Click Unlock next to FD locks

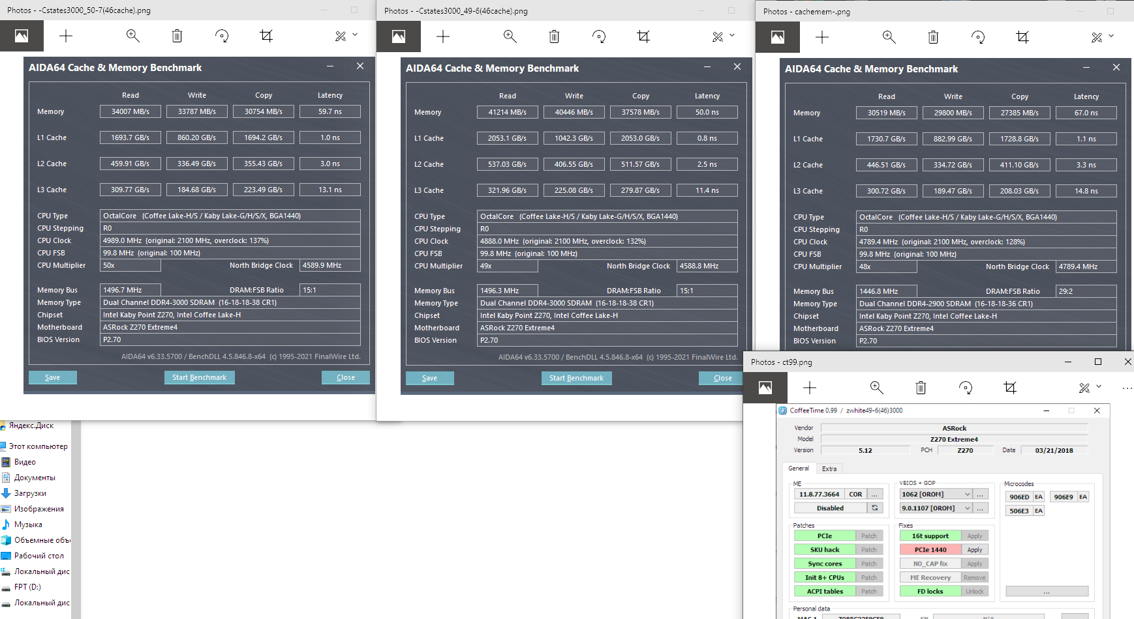coord(975,592)
